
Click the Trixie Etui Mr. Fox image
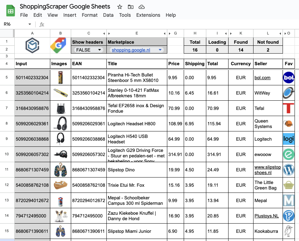pos(61,185)
